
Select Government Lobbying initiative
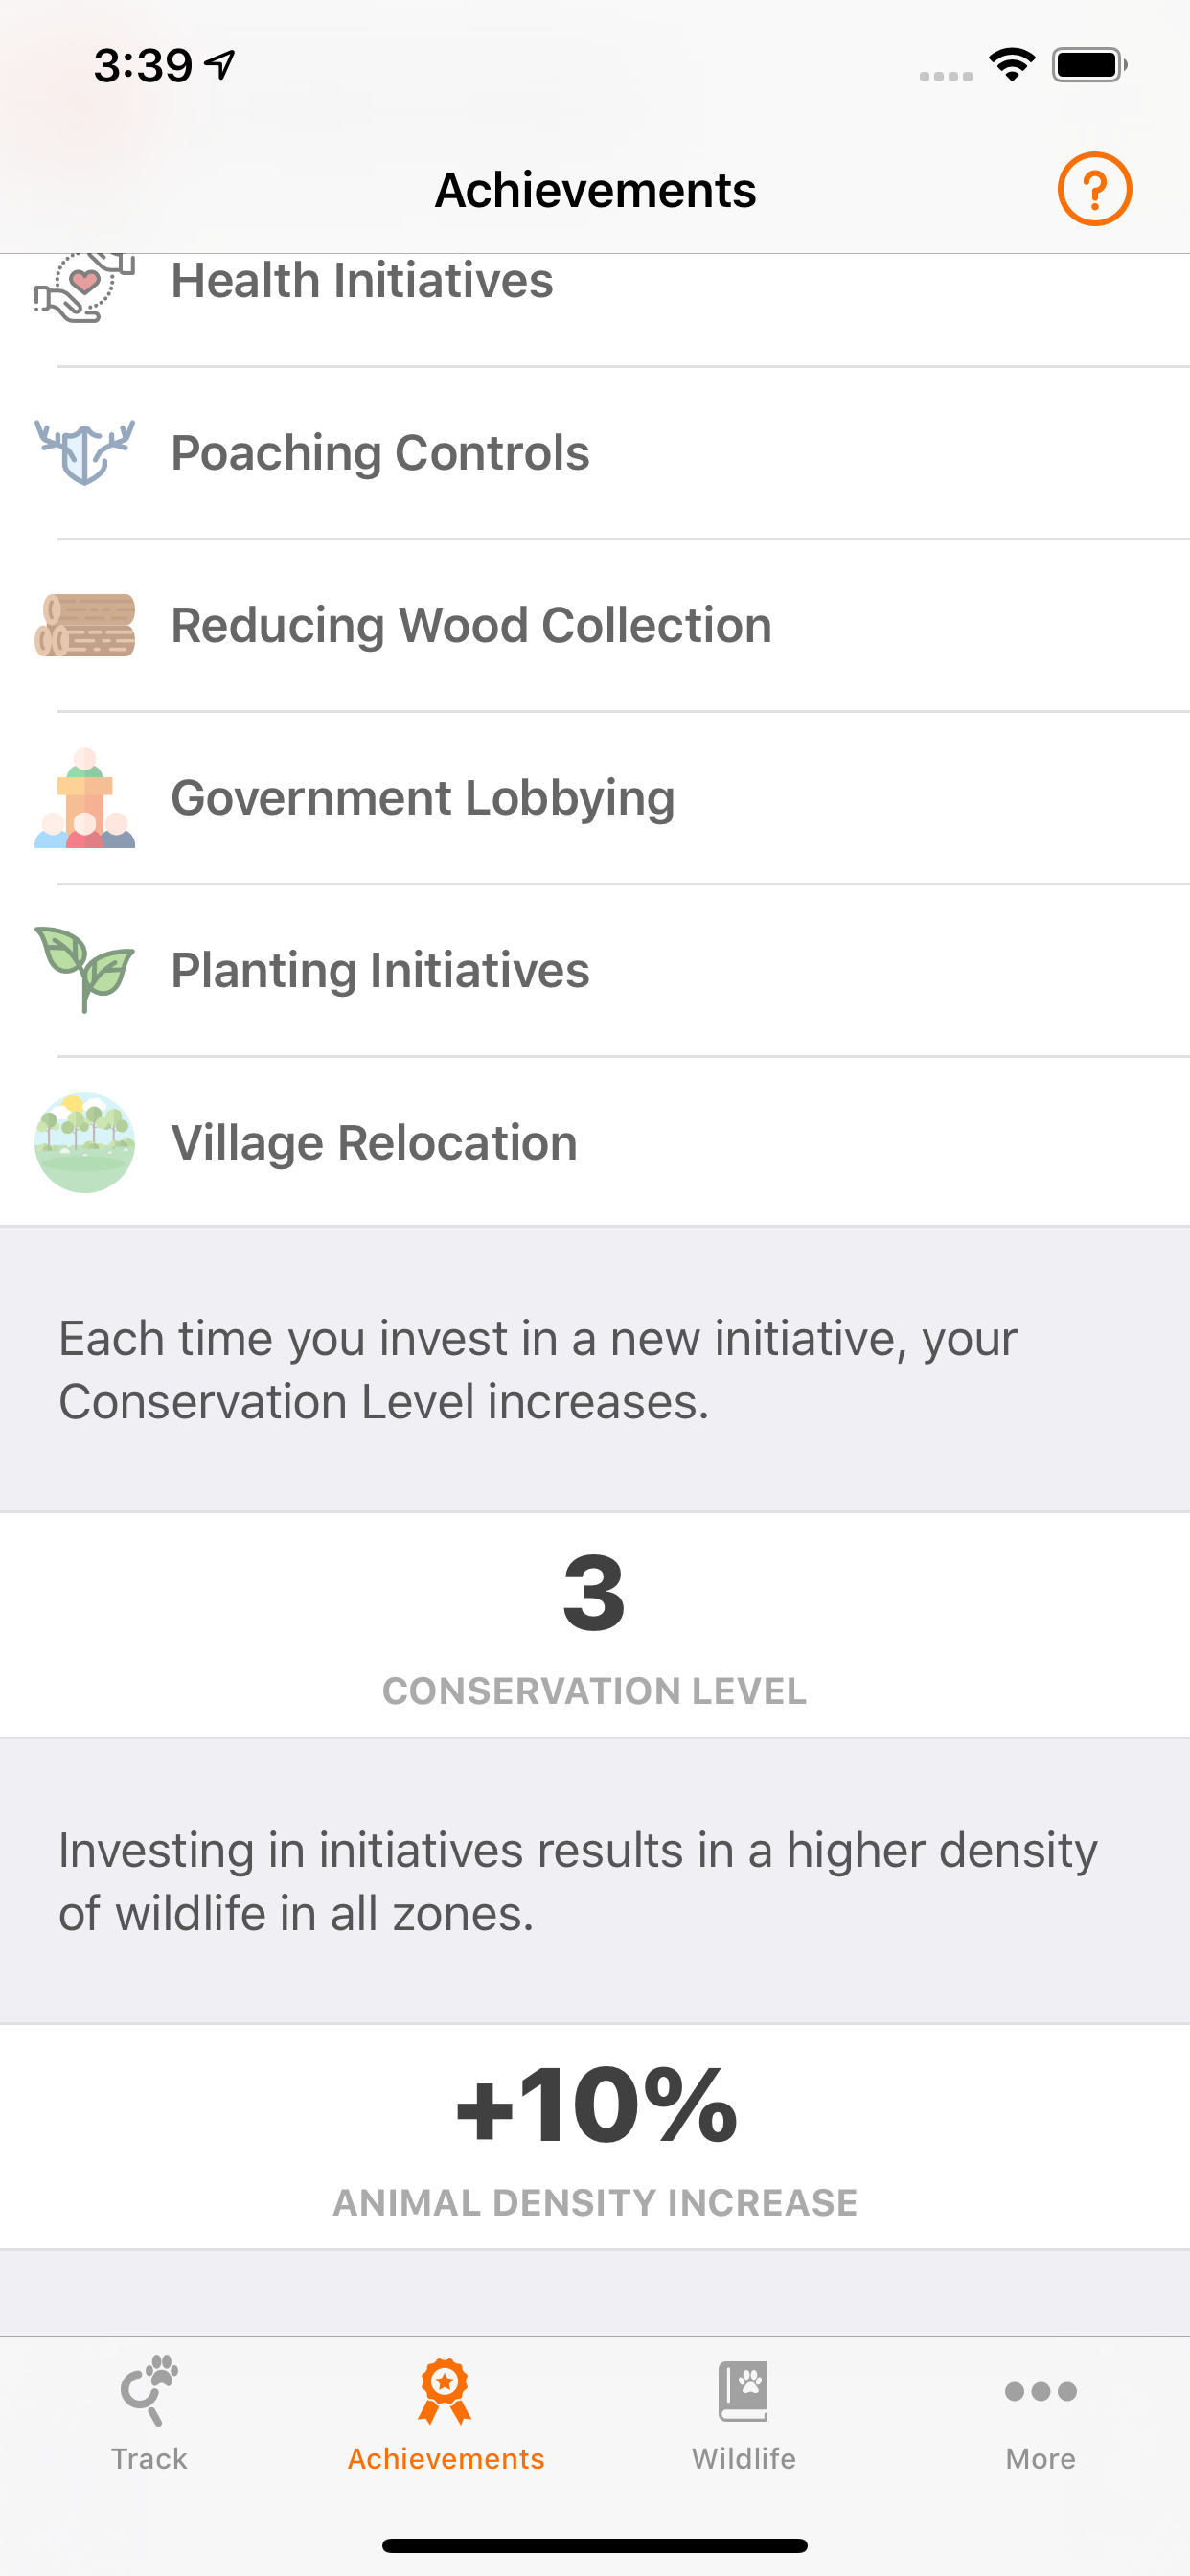(x=595, y=798)
